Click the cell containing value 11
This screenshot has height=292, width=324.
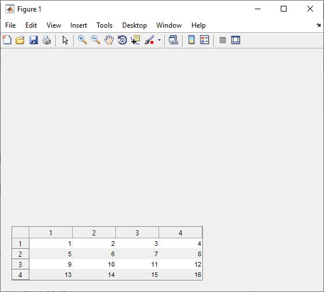(x=137, y=264)
